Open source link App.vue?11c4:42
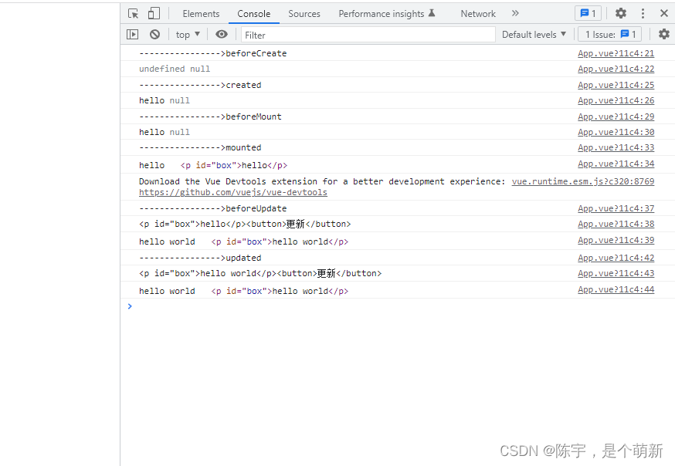675x466 pixels. [x=616, y=258]
